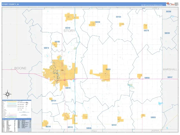Select ZIP code label 50046
This screenshot has width=180, height=135.
coord(89,128)
